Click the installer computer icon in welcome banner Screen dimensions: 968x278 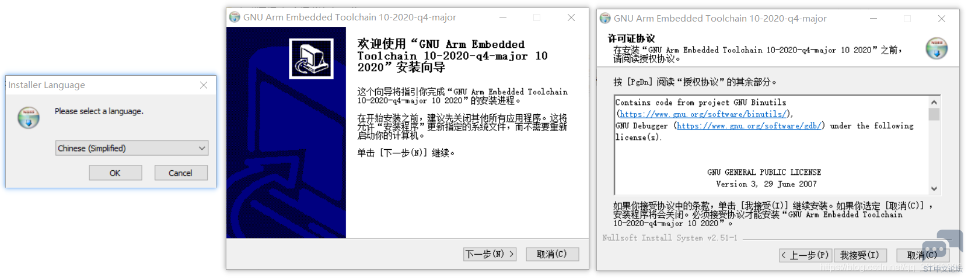(x=312, y=59)
